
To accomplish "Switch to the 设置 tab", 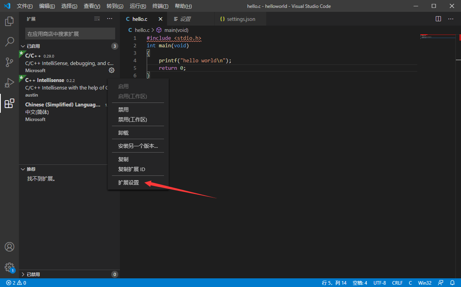I will pos(185,19).
